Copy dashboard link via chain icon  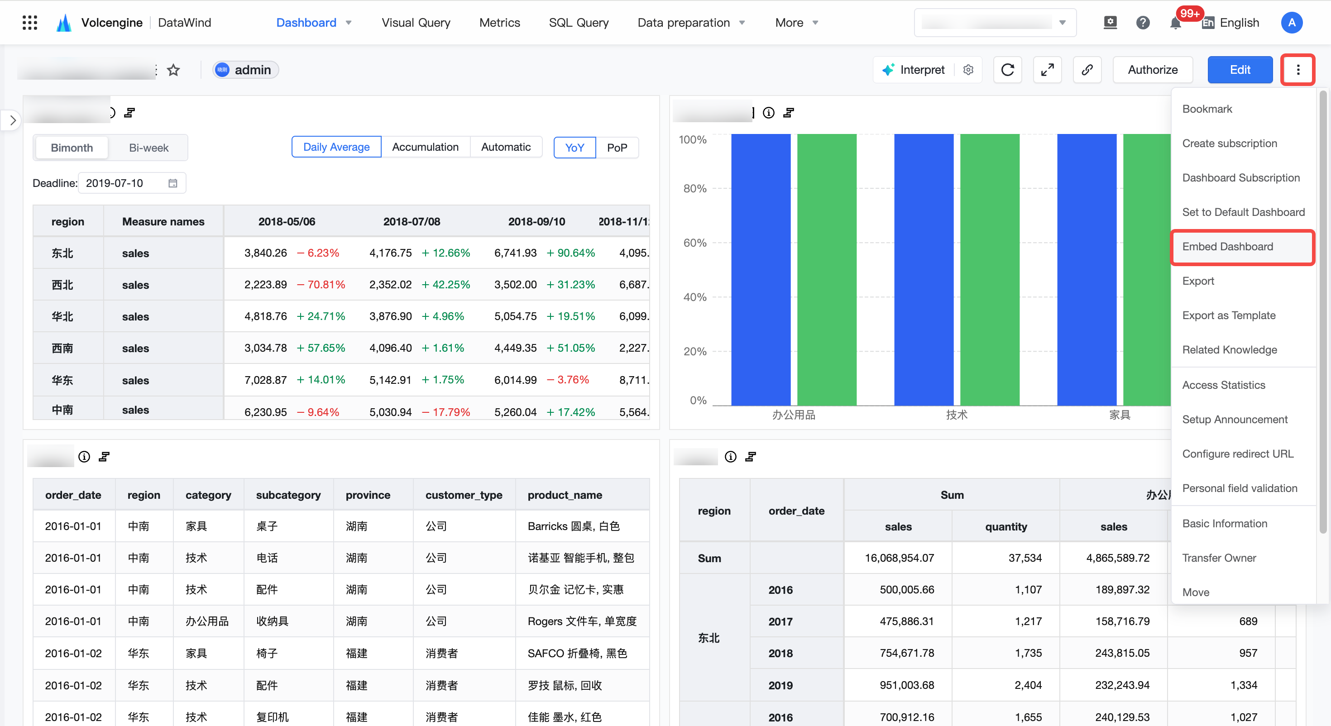point(1087,70)
